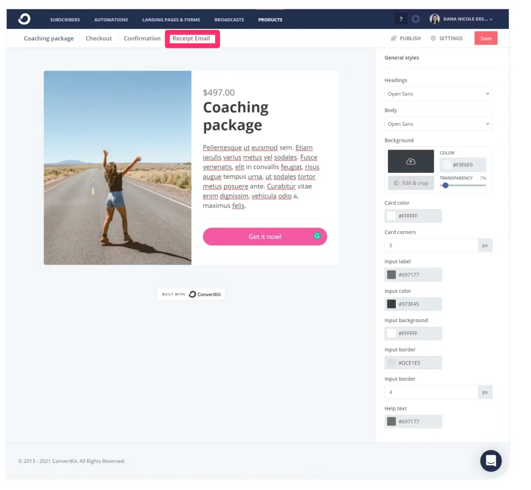Click the background image upload icon

411,161
